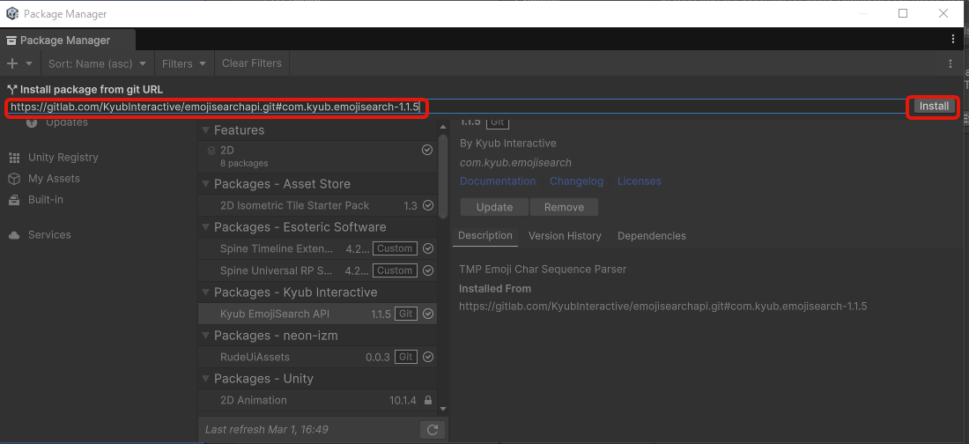Viewport: 969px width, 444px height.
Task: Collapse Packages - neon-izm group
Action: click(x=206, y=336)
